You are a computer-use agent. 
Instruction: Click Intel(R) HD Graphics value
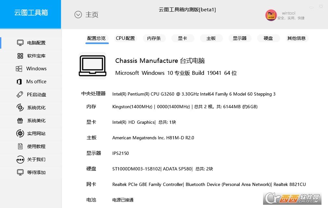pyautogui.click(x=144, y=122)
